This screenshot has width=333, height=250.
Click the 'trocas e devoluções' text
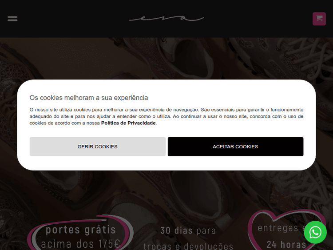click(x=188, y=246)
